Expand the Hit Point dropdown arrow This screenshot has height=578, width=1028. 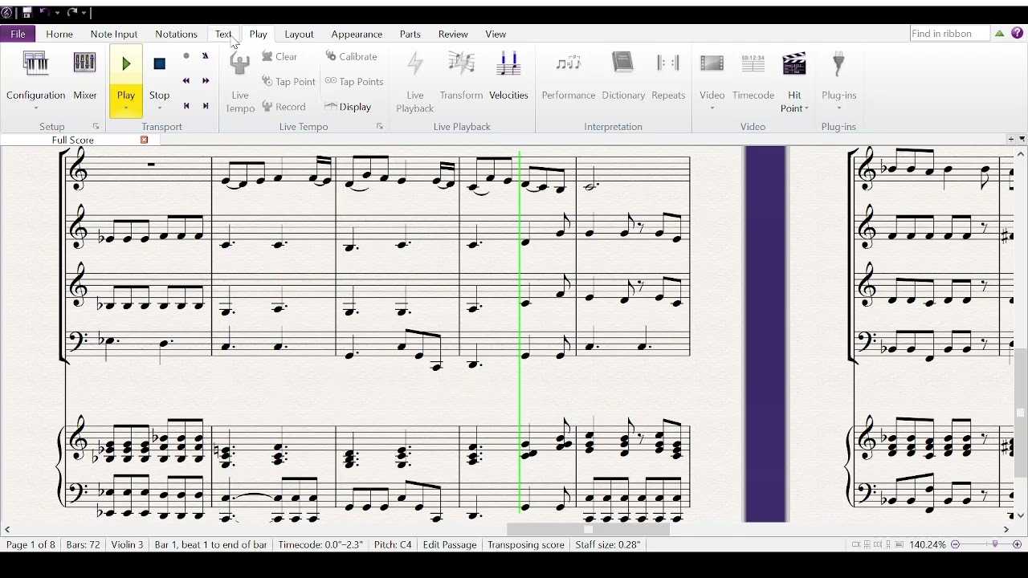coord(806,108)
